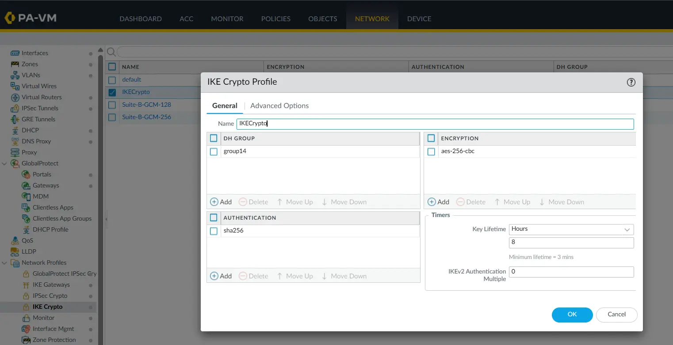This screenshot has height=345, width=673.
Task: Click the Virtual Wires sidebar icon
Action: coord(15,86)
